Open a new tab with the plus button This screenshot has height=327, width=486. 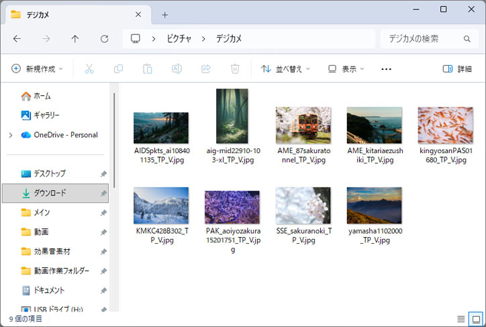165,15
